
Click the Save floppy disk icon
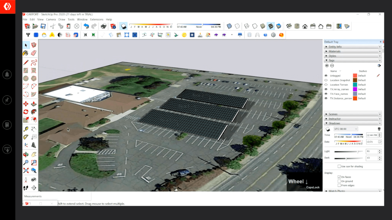coord(43,26)
